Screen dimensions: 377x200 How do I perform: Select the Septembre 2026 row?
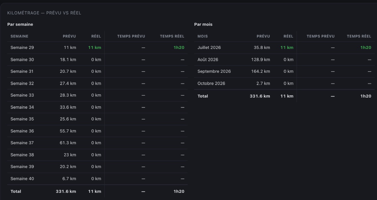(284, 71)
